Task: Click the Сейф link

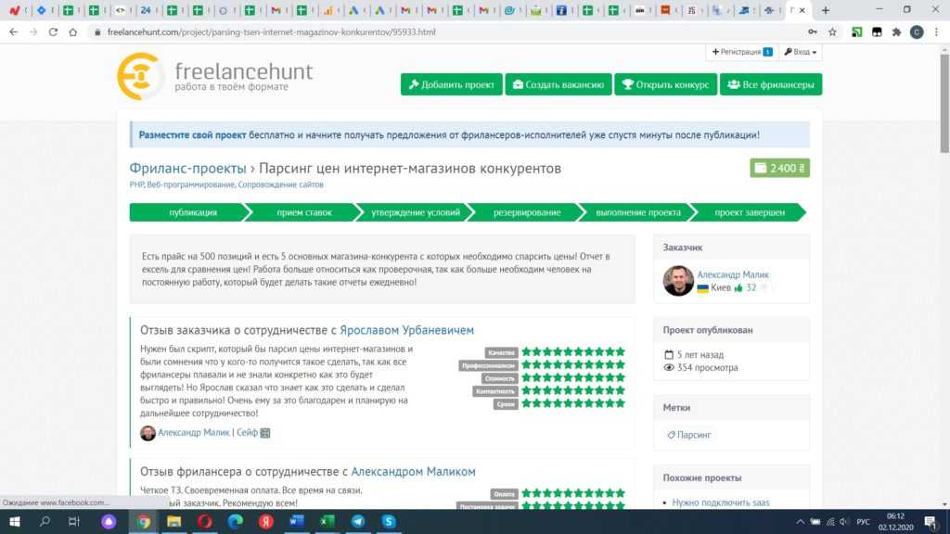Action: [247, 432]
